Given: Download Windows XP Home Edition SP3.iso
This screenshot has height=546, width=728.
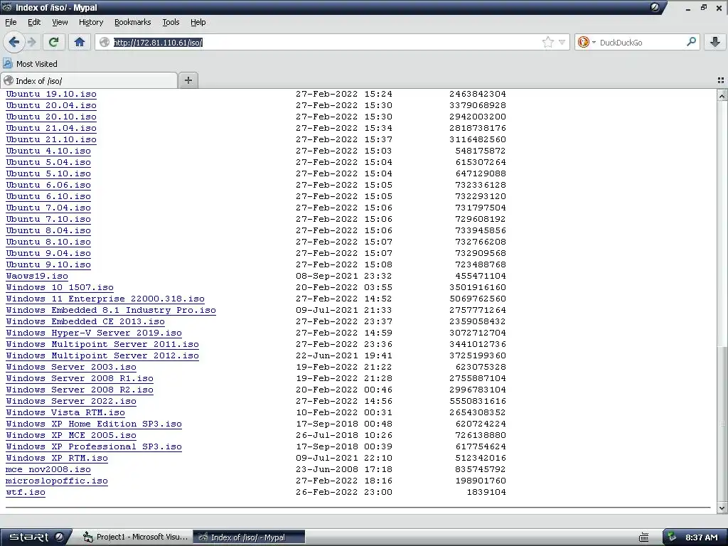Looking at the screenshot, I should pos(94,424).
